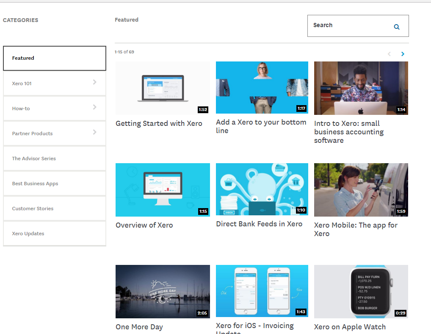
Task: Click the 0:29 duration badge
Action: coord(401,313)
